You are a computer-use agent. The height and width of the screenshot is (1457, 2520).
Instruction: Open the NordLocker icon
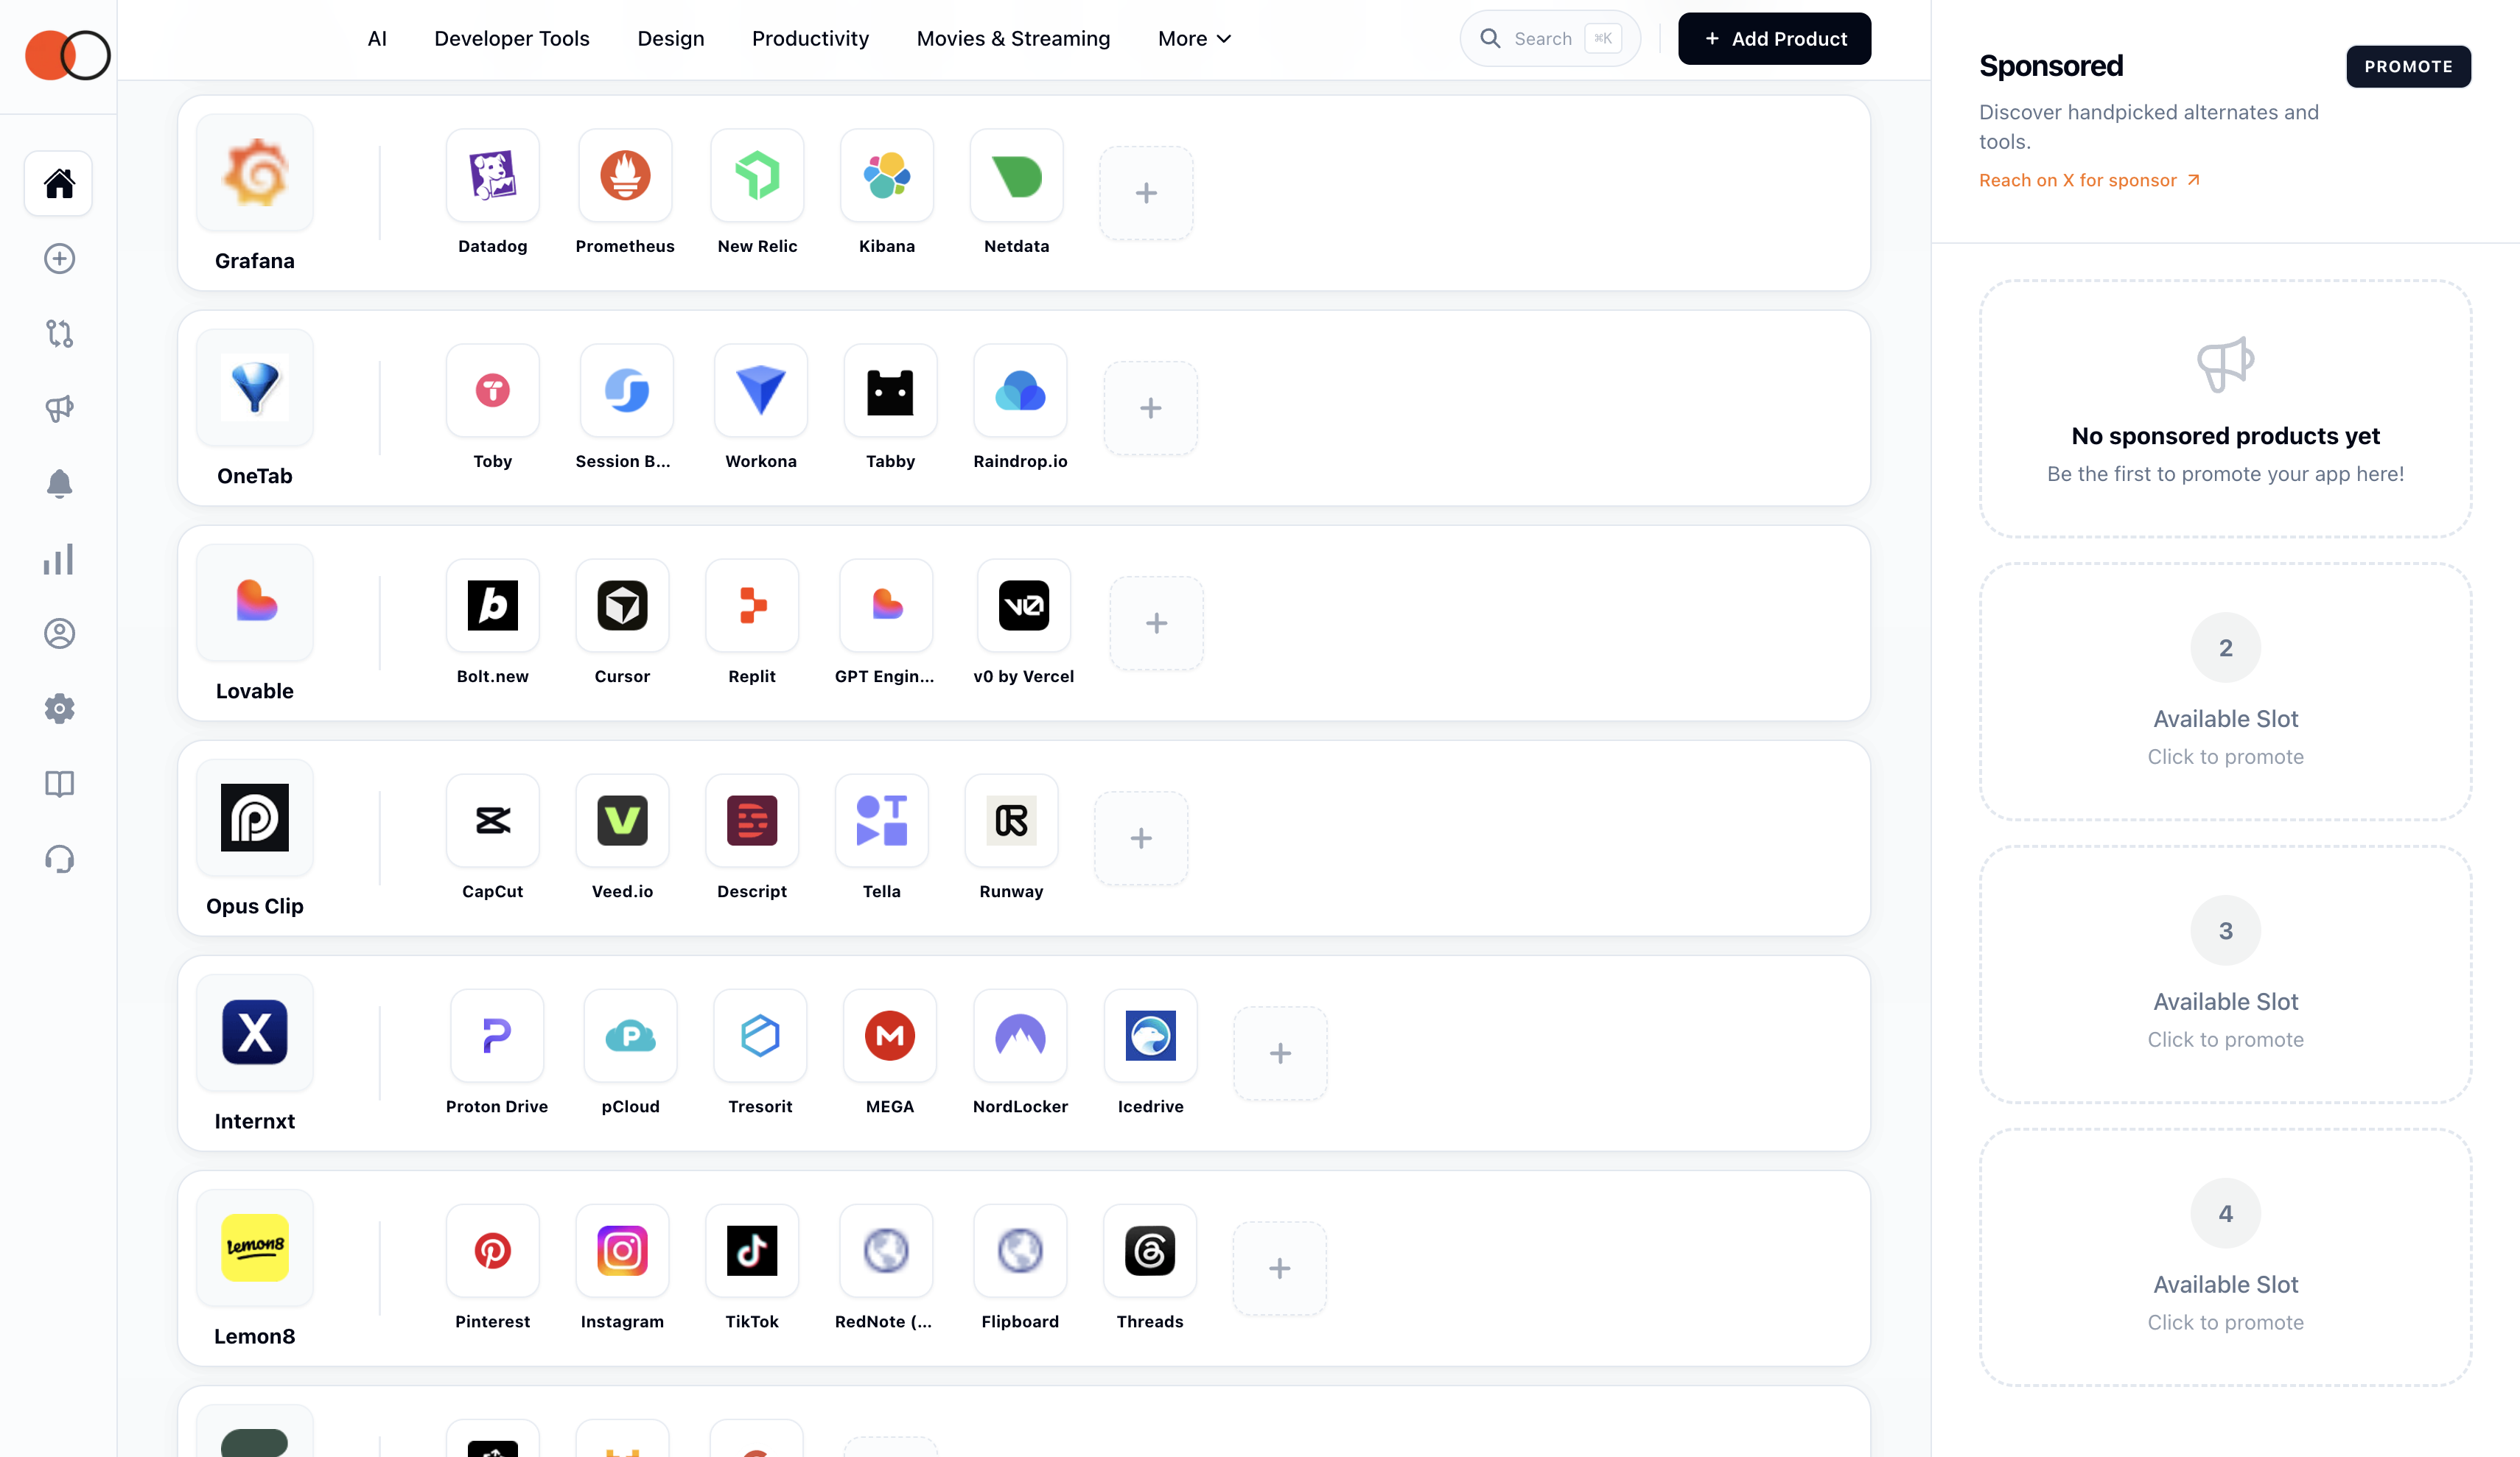(x=1020, y=1036)
